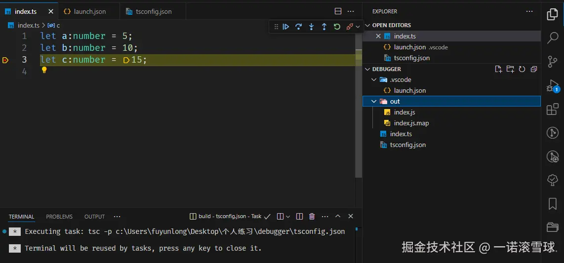Open the Bookmarks activity bar icon
Viewport: 564px width, 263px height.
(553, 204)
